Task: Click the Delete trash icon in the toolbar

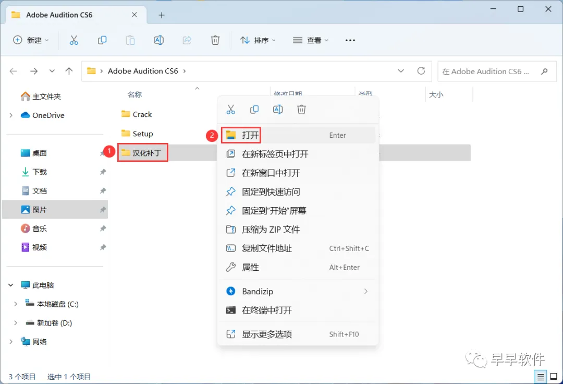Action: click(215, 40)
